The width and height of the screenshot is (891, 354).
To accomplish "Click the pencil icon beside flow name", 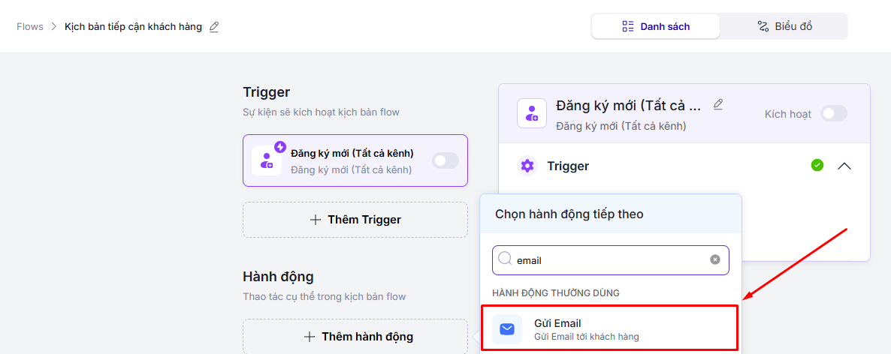I will click(x=214, y=27).
